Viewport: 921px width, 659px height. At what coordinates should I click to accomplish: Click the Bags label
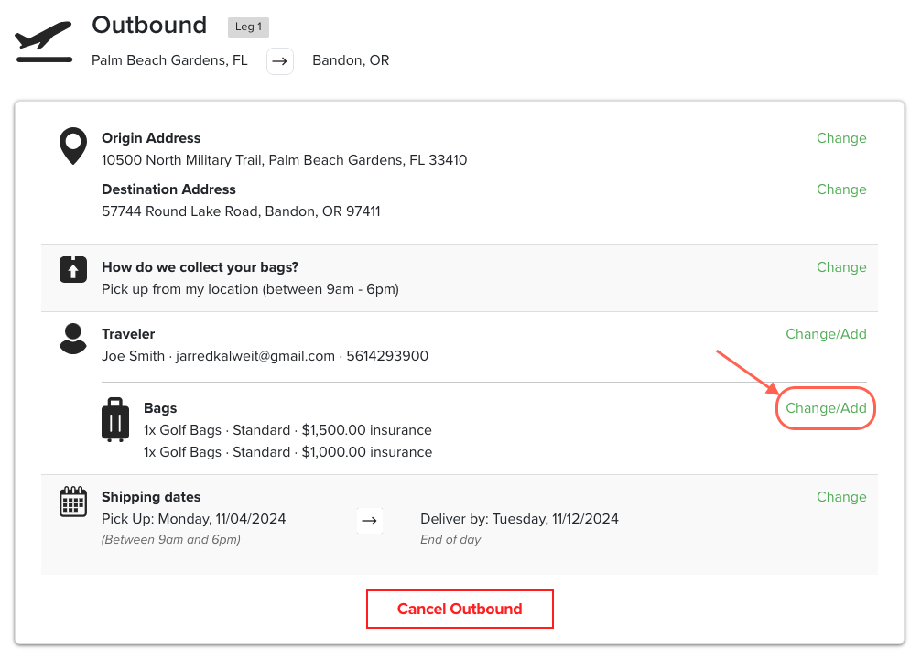[x=160, y=408]
